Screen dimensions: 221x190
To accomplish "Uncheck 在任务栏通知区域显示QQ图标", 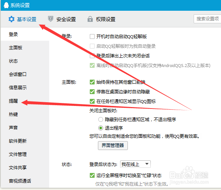I will coord(92,101).
